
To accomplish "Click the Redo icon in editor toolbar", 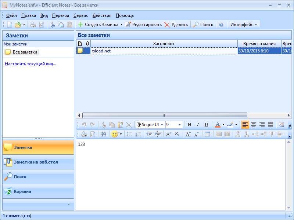I will (93, 125).
